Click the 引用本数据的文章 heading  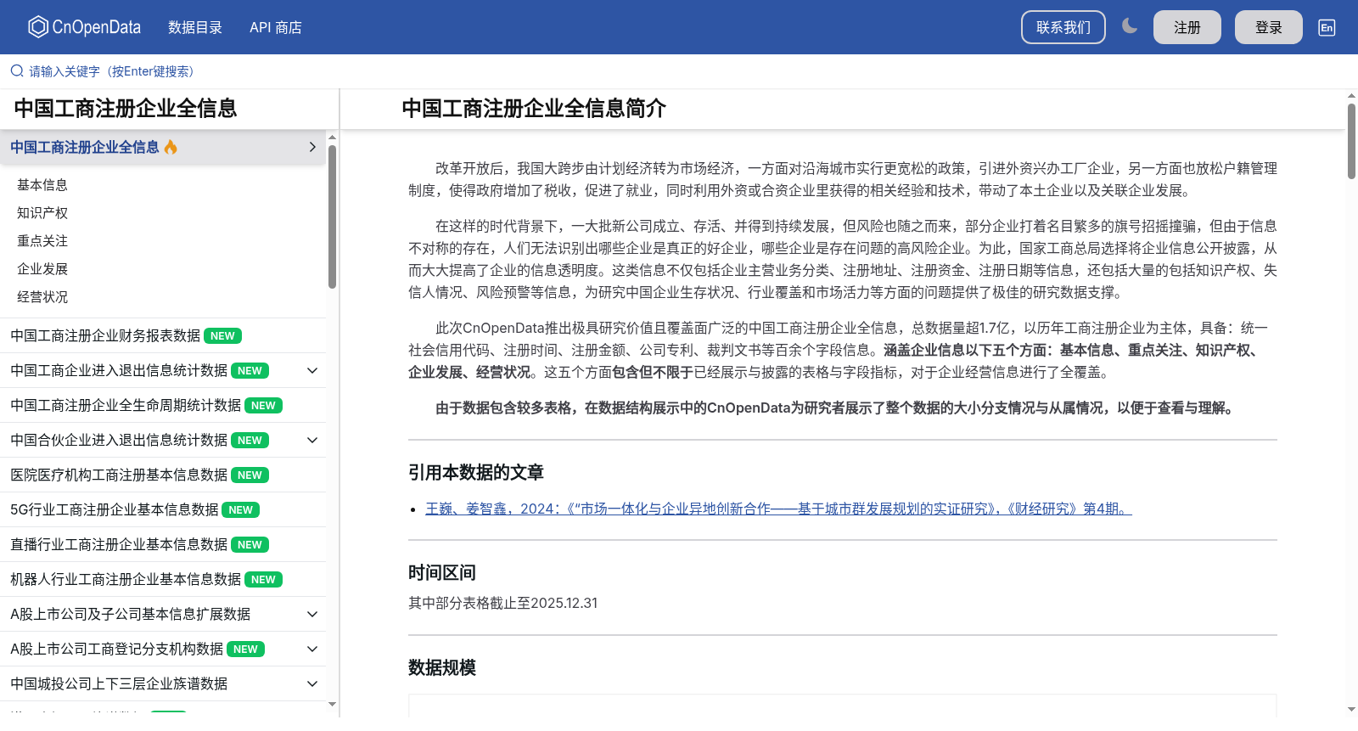[x=476, y=472]
